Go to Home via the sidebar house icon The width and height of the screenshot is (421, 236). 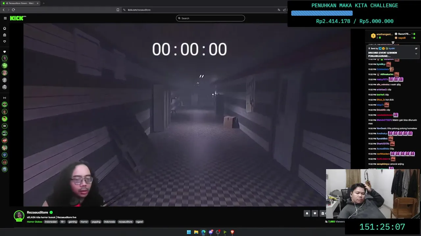click(x=5, y=28)
